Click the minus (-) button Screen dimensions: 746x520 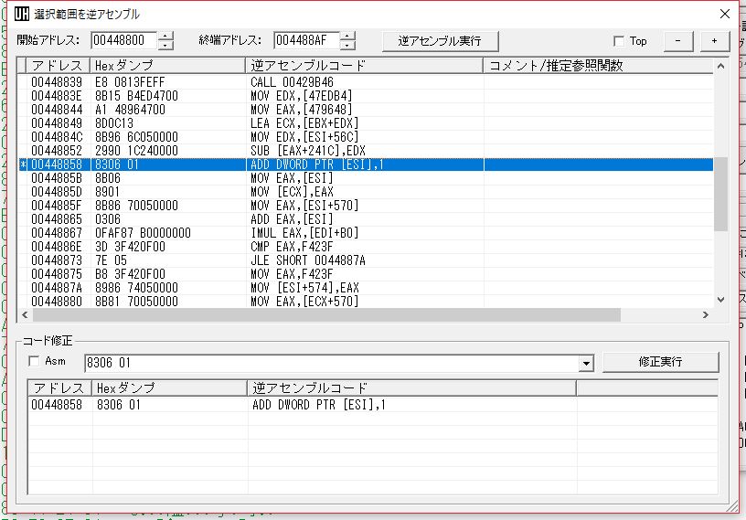[x=678, y=41]
